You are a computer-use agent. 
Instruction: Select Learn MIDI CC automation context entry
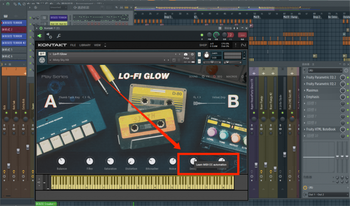pos(211,165)
